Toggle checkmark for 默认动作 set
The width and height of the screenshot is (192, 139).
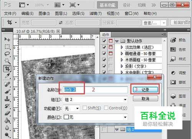click(x=104, y=41)
